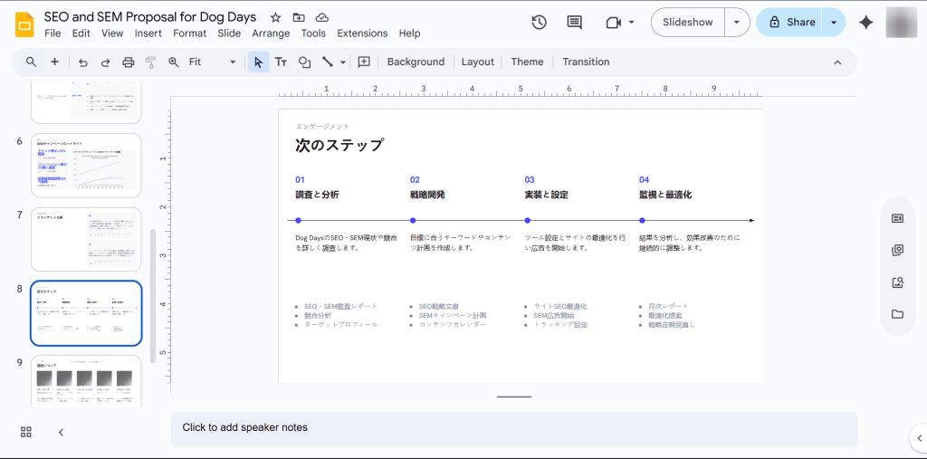Open the line tool dropdown arrow
927x459 pixels.
(342, 62)
